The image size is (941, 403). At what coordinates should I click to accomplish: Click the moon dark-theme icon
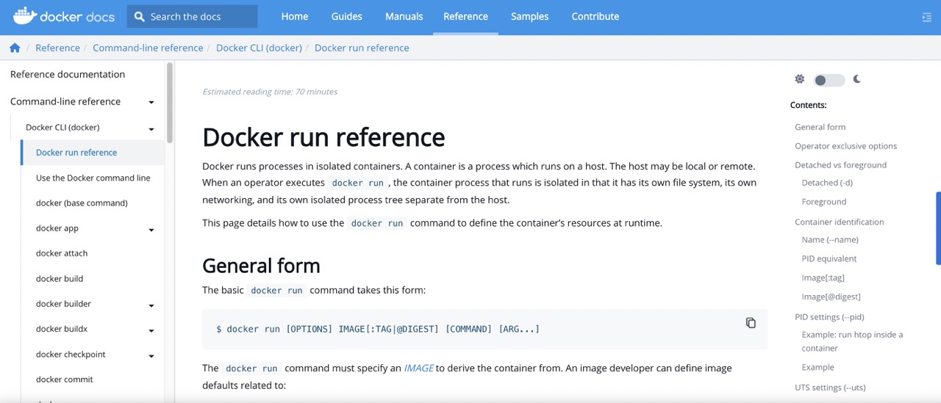coord(856,79)
